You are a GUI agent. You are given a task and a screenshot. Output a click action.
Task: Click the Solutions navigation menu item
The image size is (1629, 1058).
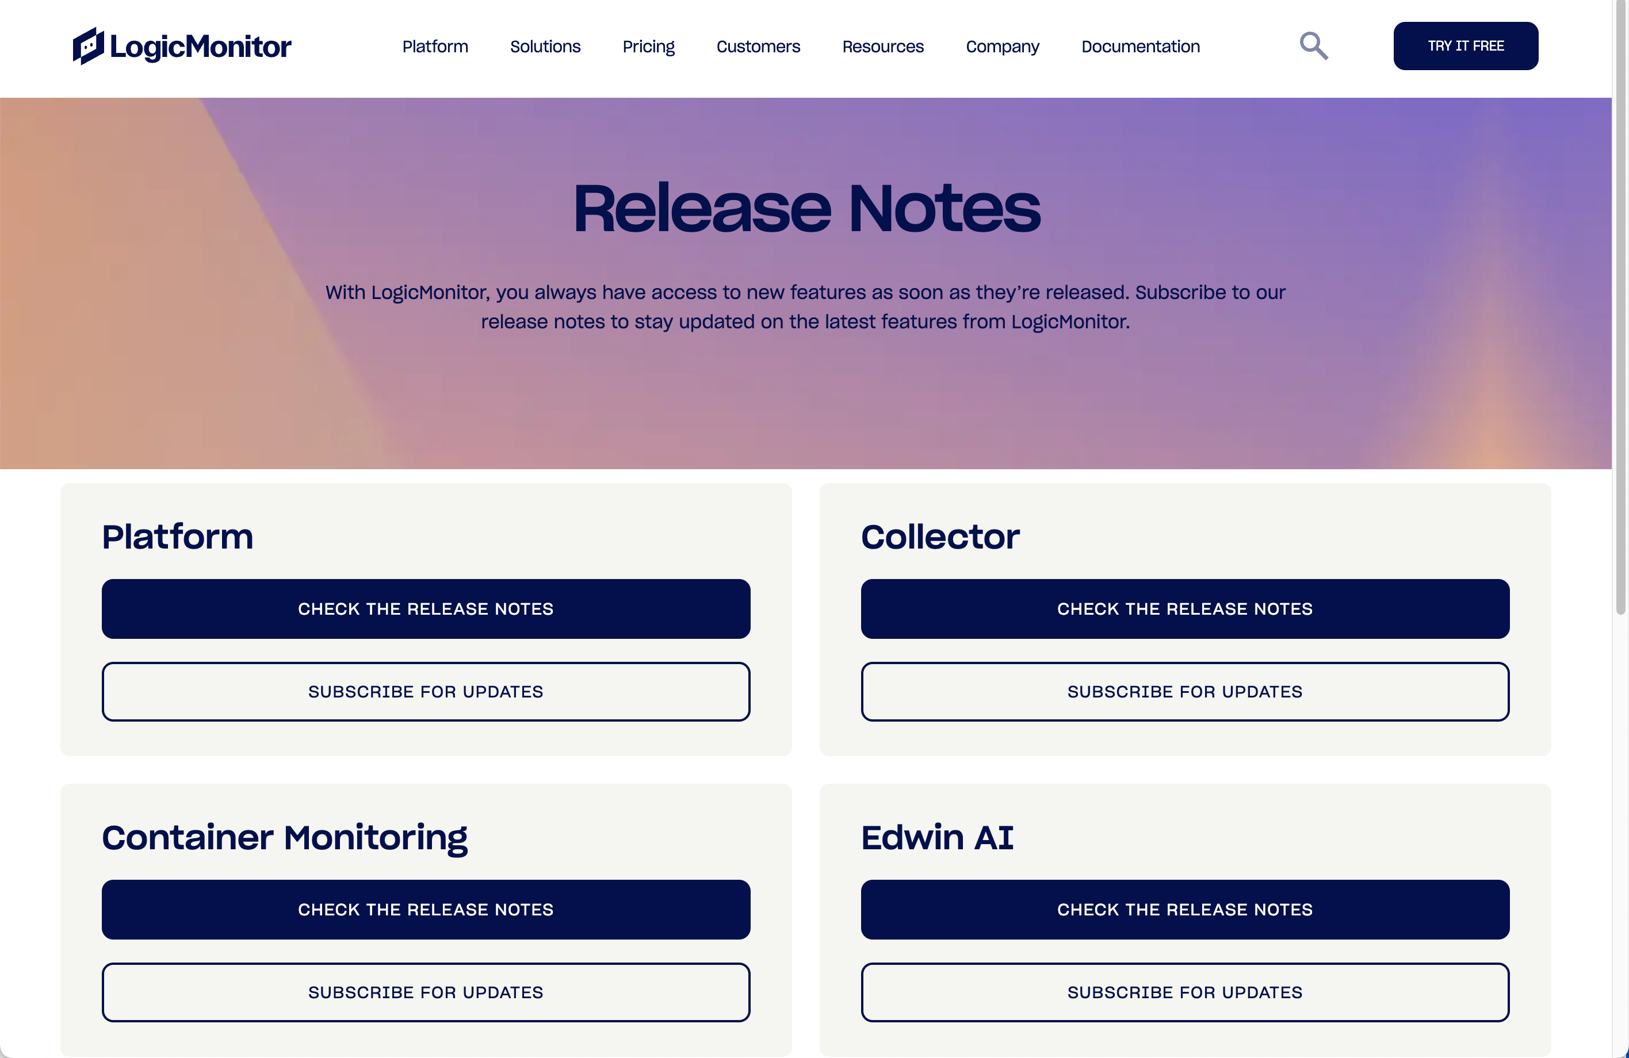tap(545, 45)
